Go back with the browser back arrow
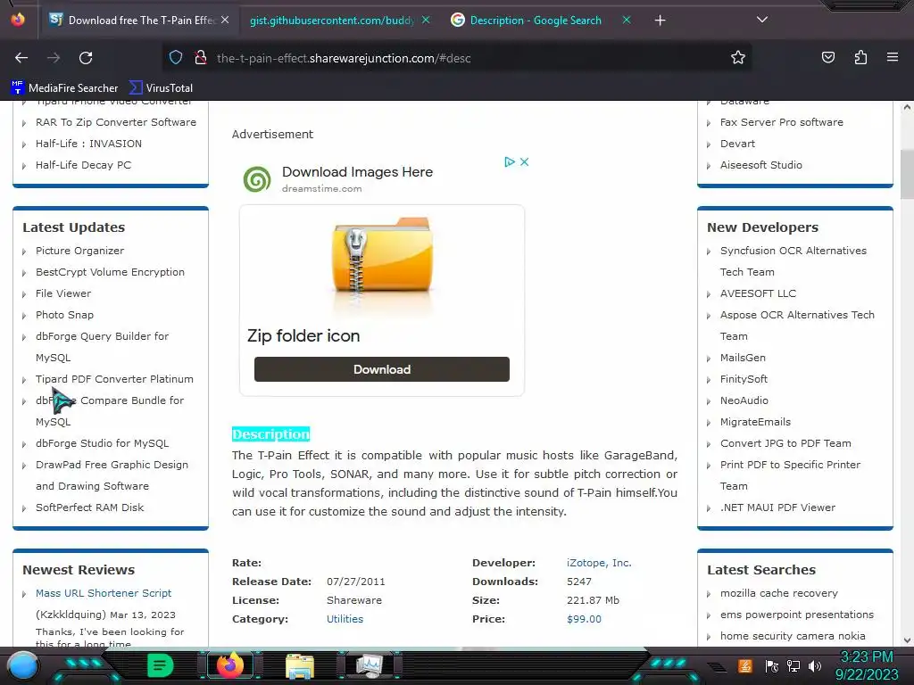The width and height of the screenshot is (914, 685). (x=21, y=58)
